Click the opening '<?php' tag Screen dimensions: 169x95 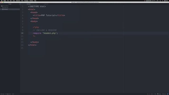click(x=36, y=27)
